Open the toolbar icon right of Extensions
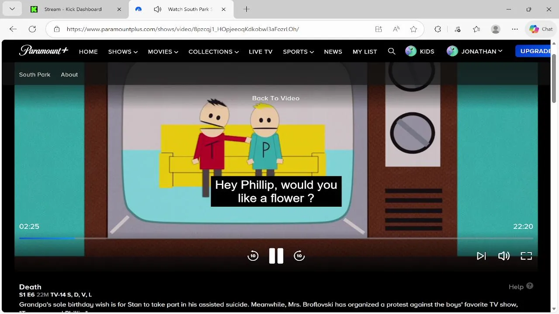This screenshot has height=314, width=559. tap(457, 29)
